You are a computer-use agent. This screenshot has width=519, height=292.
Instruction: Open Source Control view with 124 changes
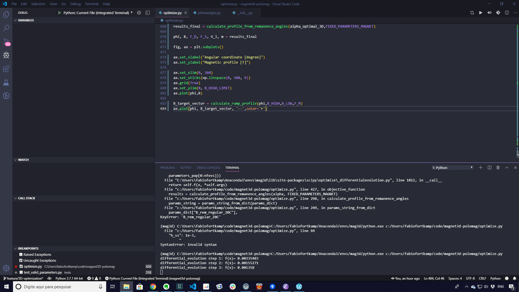pos(6,42)
